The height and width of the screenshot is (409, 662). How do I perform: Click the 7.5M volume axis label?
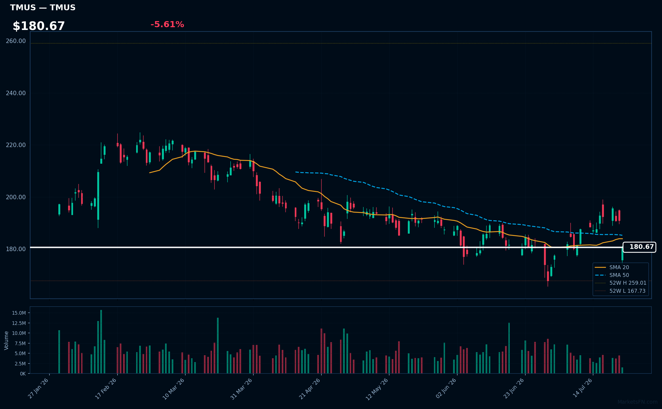[20, 344]
